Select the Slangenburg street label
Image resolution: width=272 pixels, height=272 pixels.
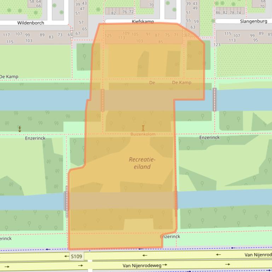click(253, 21)
